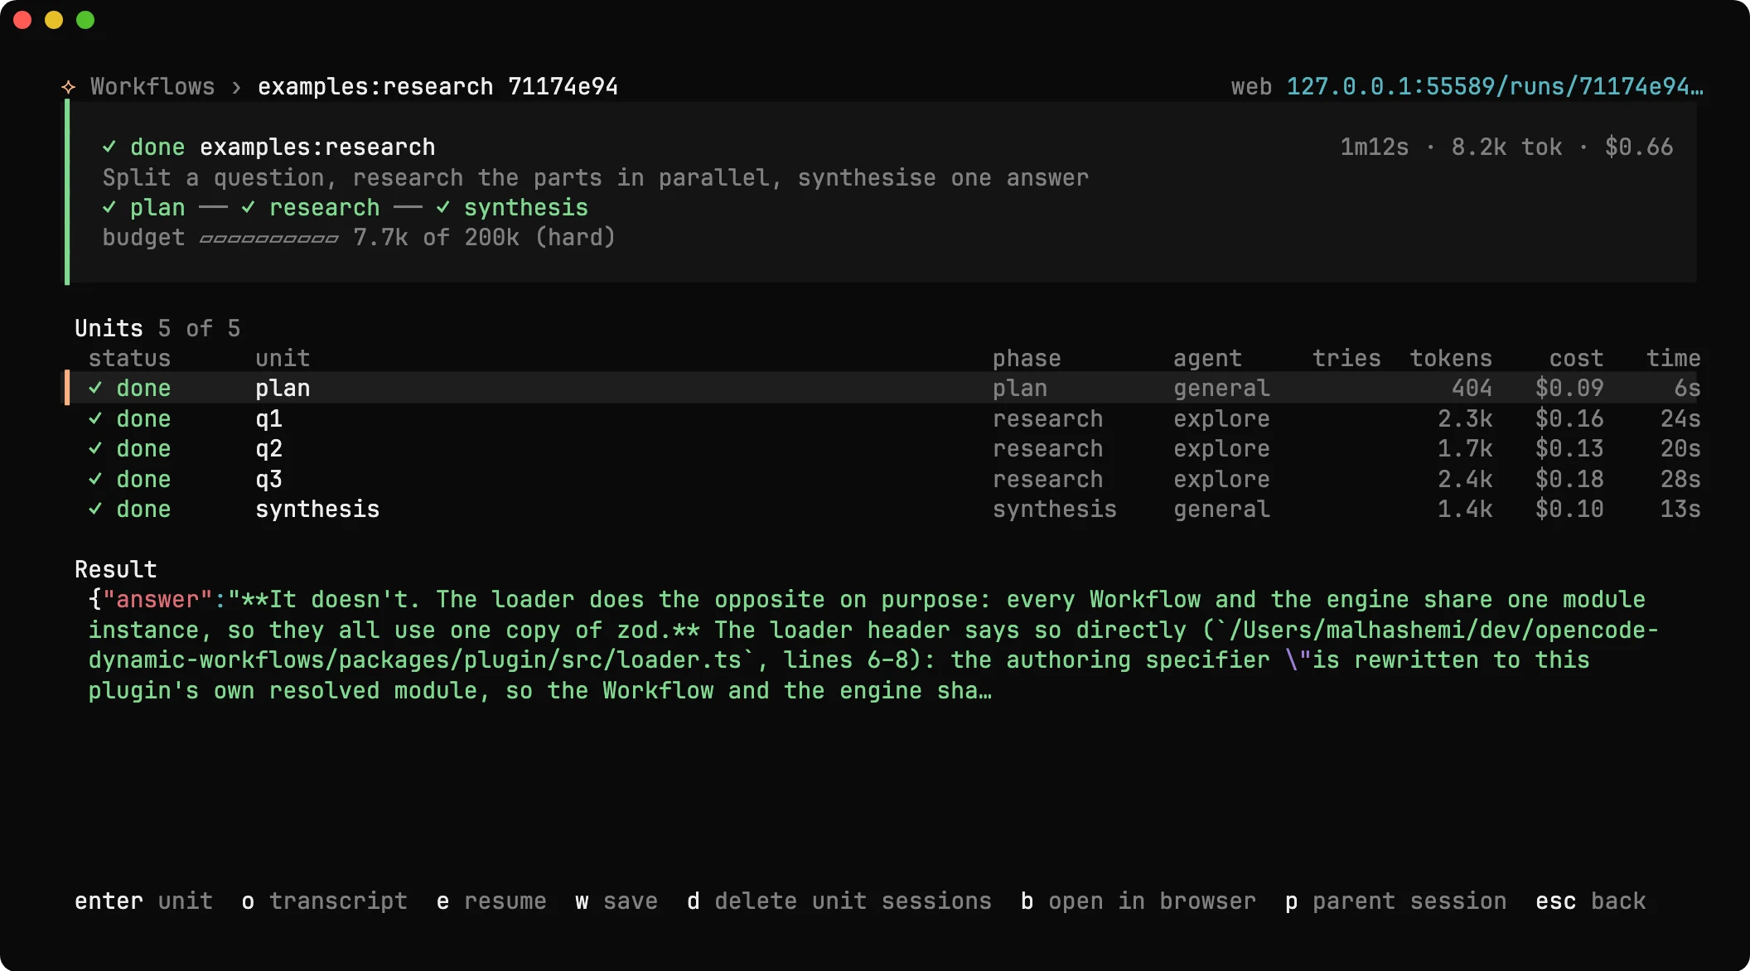
Task: Click the checkmark icon in q2 row
Action: click(x=95, y=448)
